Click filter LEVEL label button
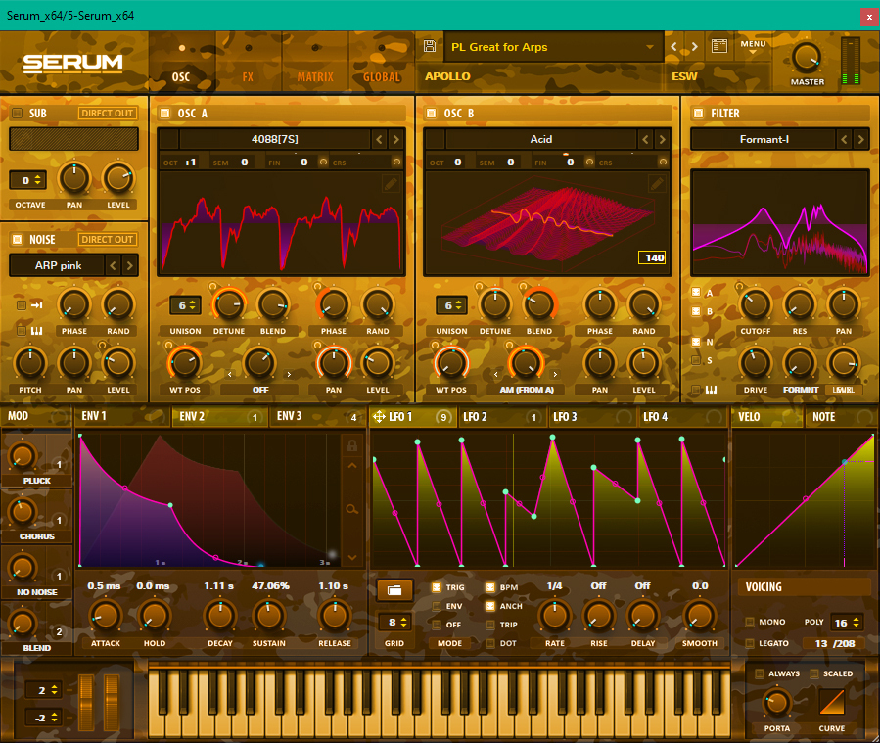This screenshot has width=880, height=743. (843, 390)
